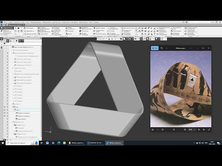The image size is (222, 166).
Task: Collapse the Кривые и точки tree node
Action: (12, 68)
